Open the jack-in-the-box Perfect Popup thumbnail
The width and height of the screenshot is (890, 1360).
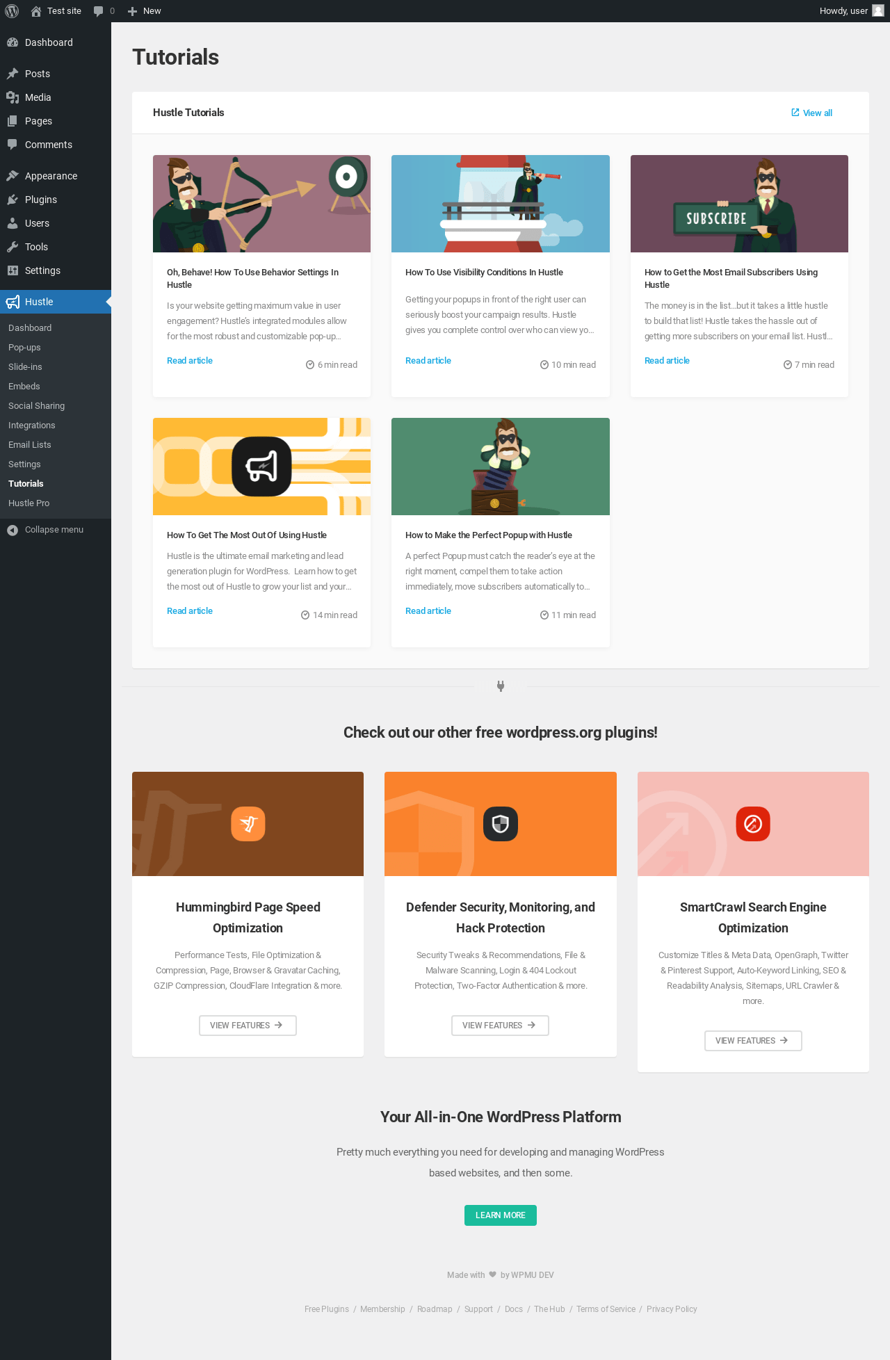click(x=501, y=467)
